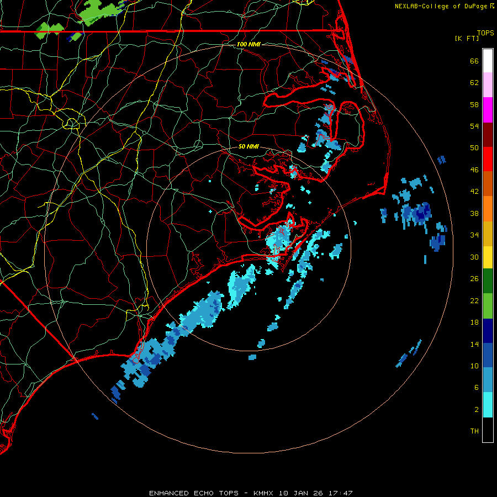
Task: Click the 'TOPS' legend title
Action: point(485,33)
